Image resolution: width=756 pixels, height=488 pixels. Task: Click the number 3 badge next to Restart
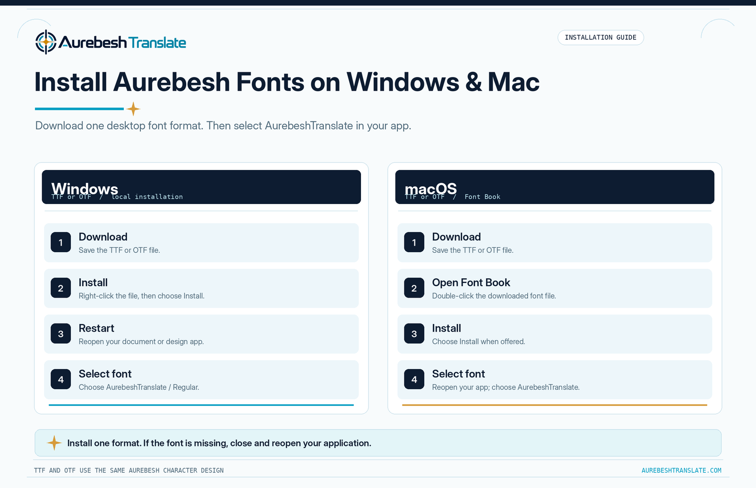coord(60,334)
